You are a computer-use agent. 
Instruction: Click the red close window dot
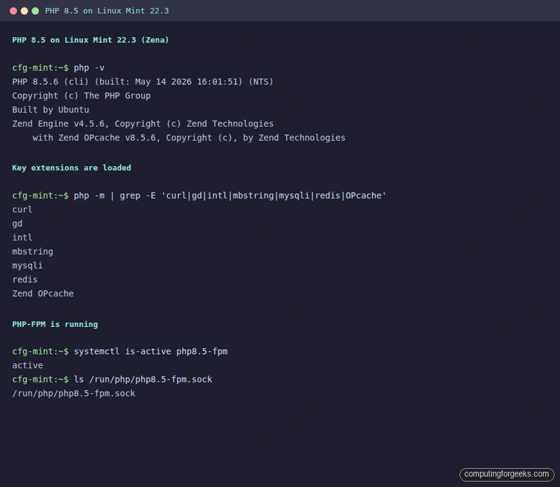coord(13,11)
